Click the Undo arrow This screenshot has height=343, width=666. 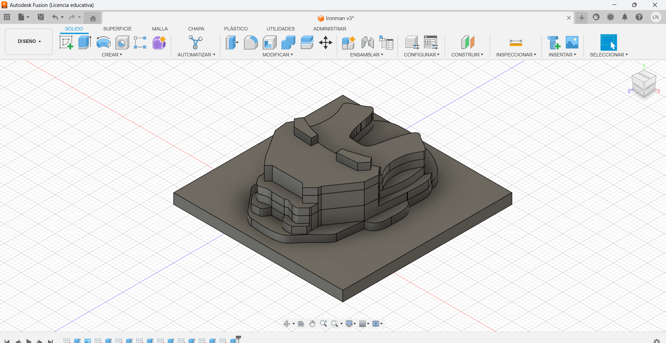click(55, 17)
